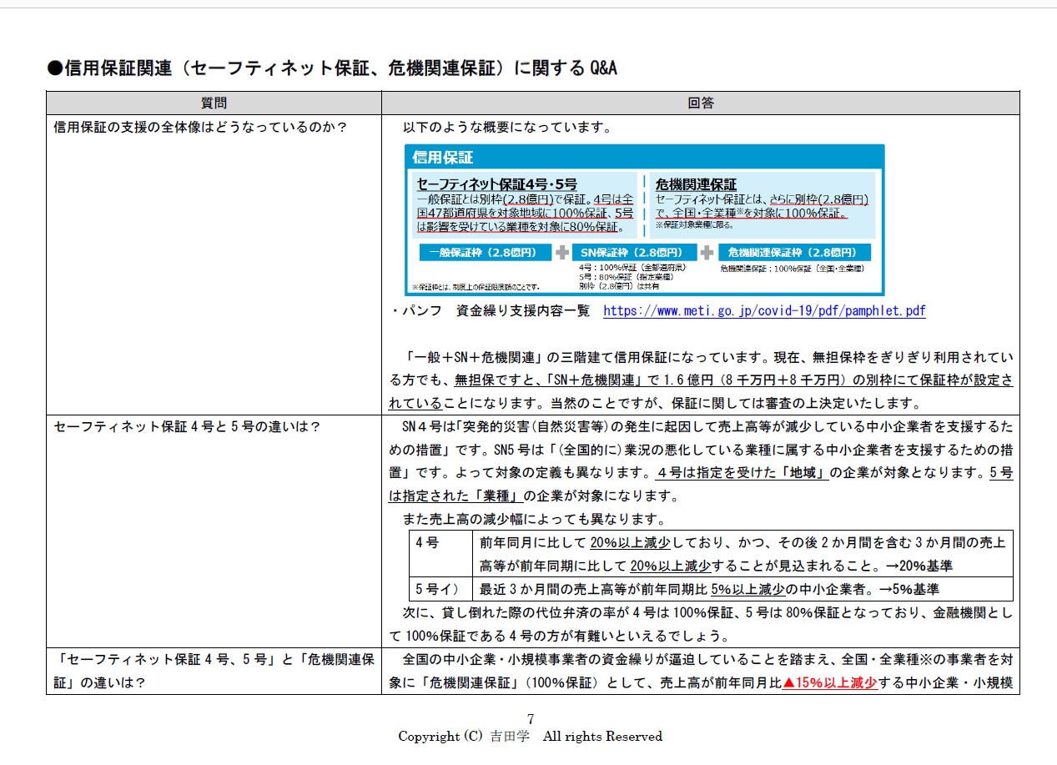Click the 質問 column header
This screenshot has height=765, width=1057.
pos(214,103)
